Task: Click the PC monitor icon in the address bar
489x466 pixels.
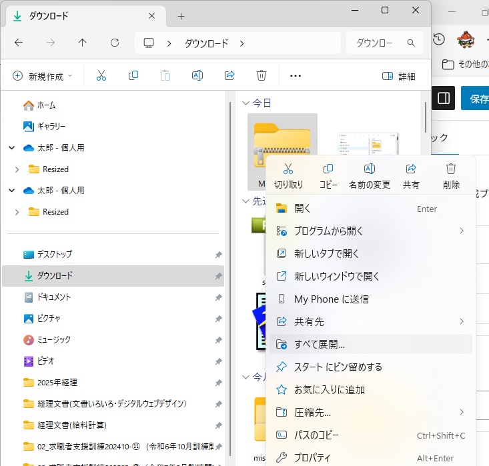Action: click(149, 43)
